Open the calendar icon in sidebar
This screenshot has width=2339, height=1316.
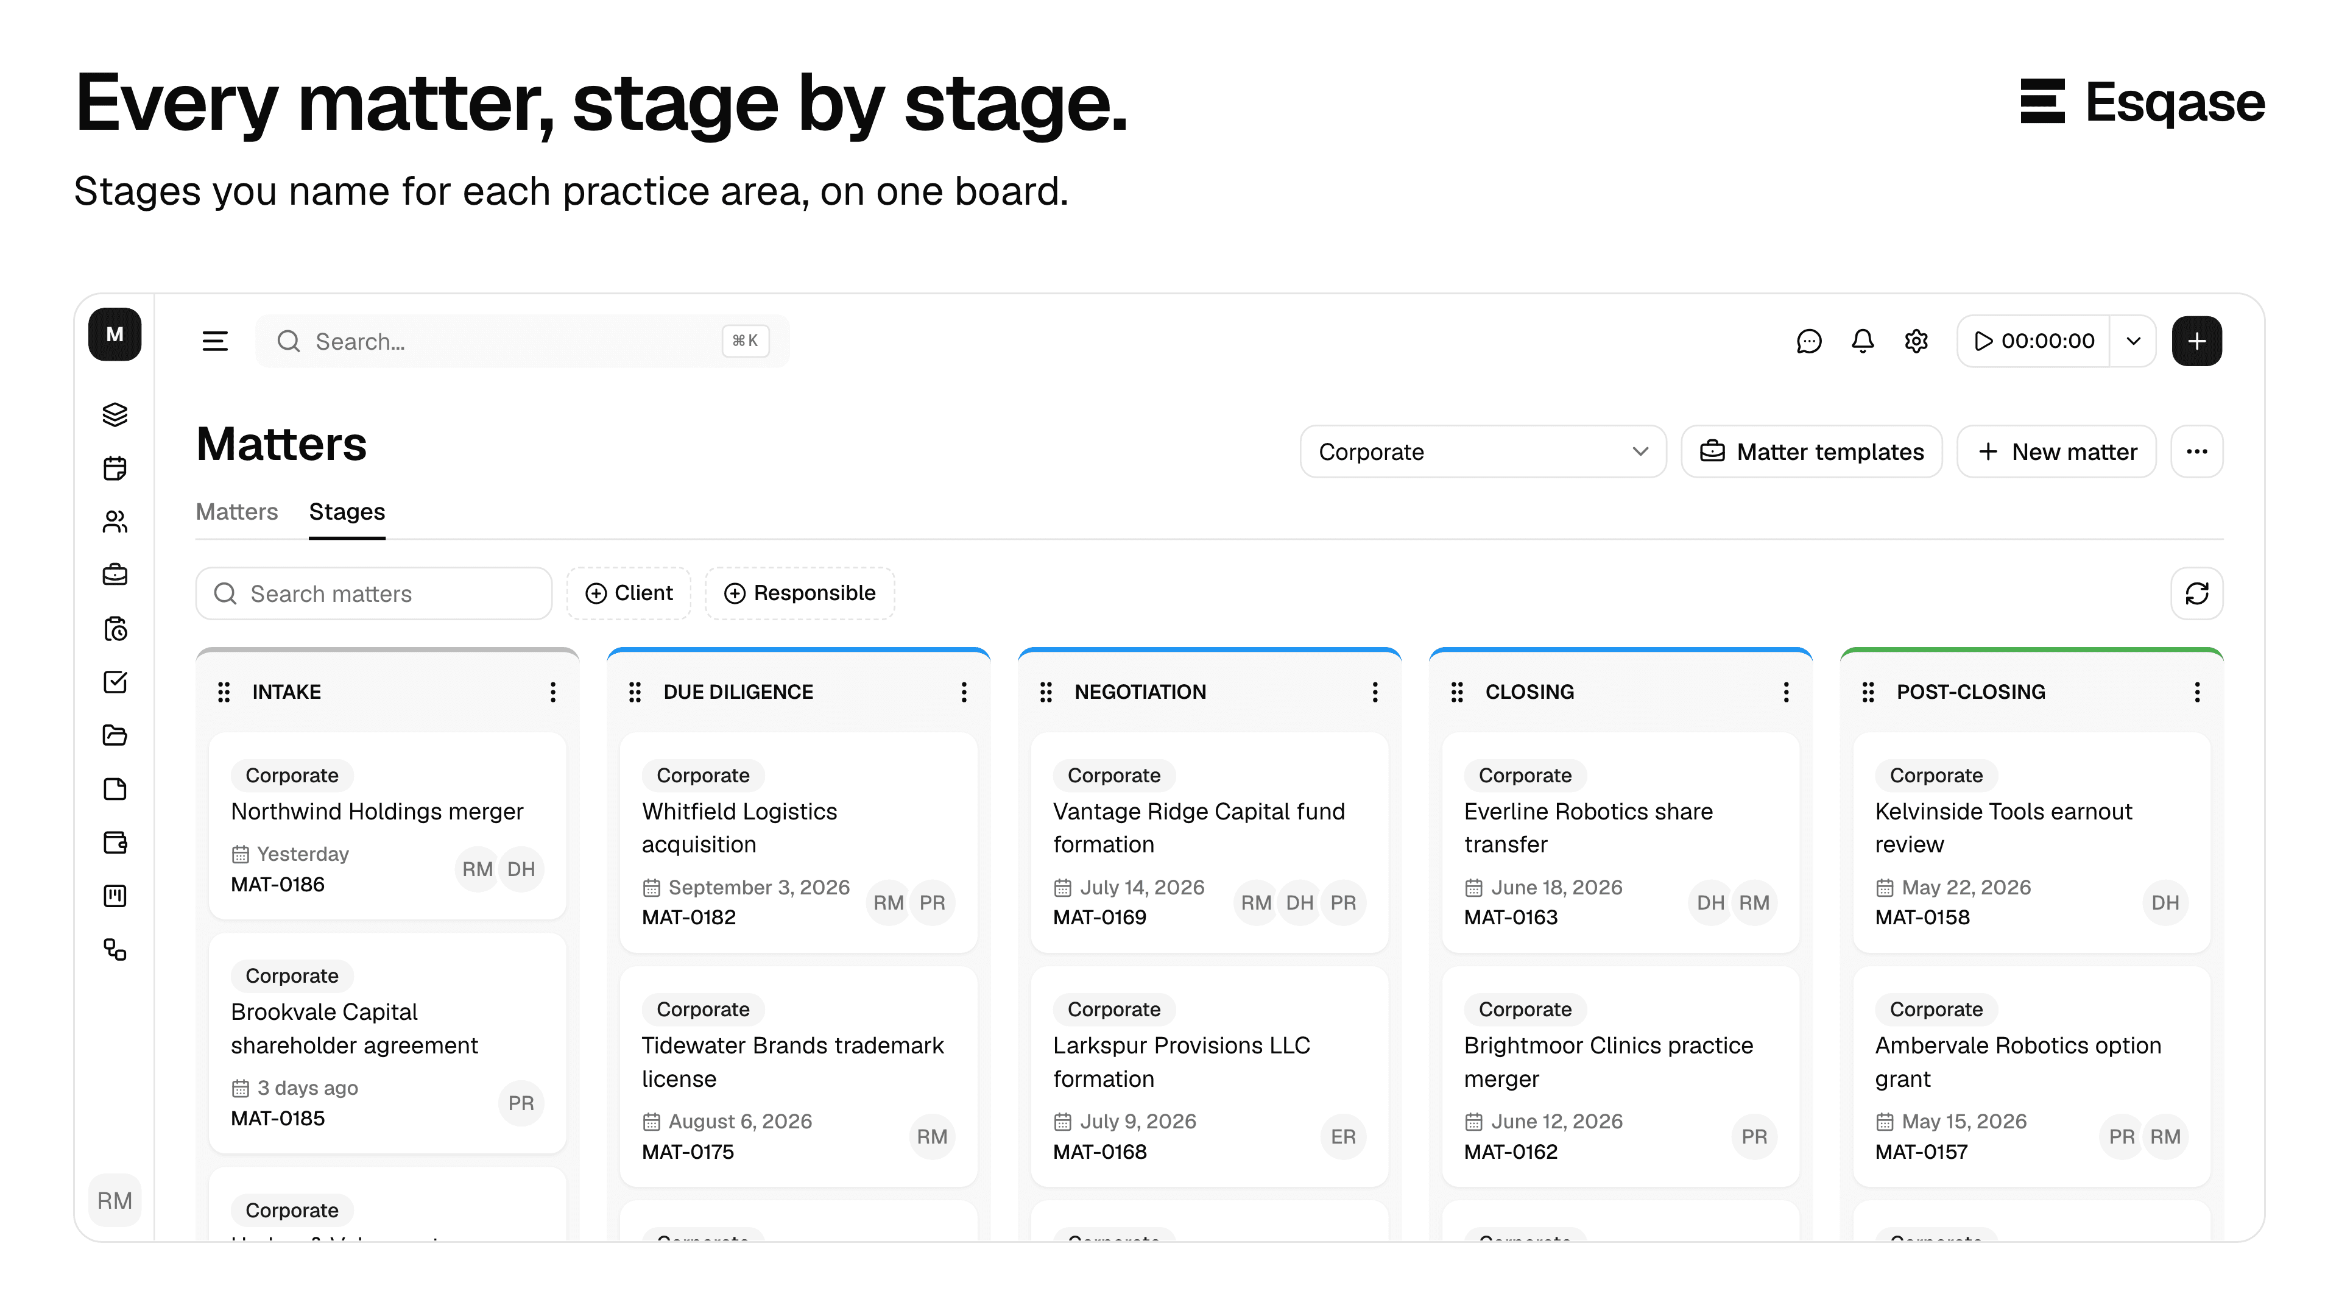point(115,468)
